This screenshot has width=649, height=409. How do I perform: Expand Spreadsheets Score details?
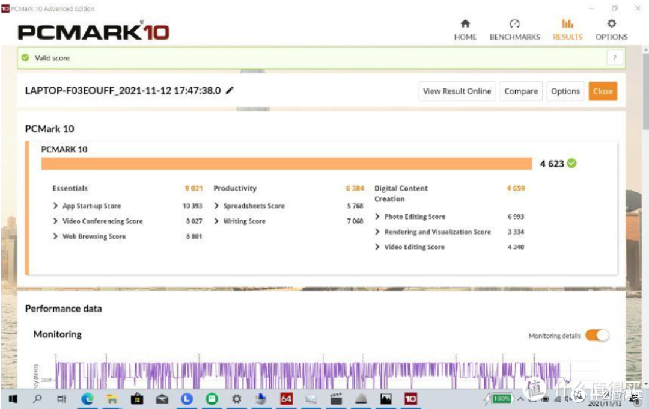coord(216,206)
